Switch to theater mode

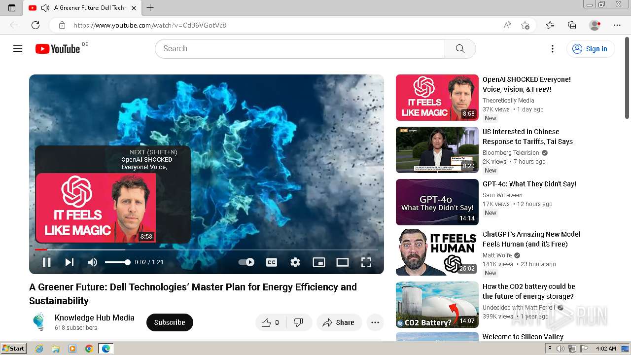343,262
